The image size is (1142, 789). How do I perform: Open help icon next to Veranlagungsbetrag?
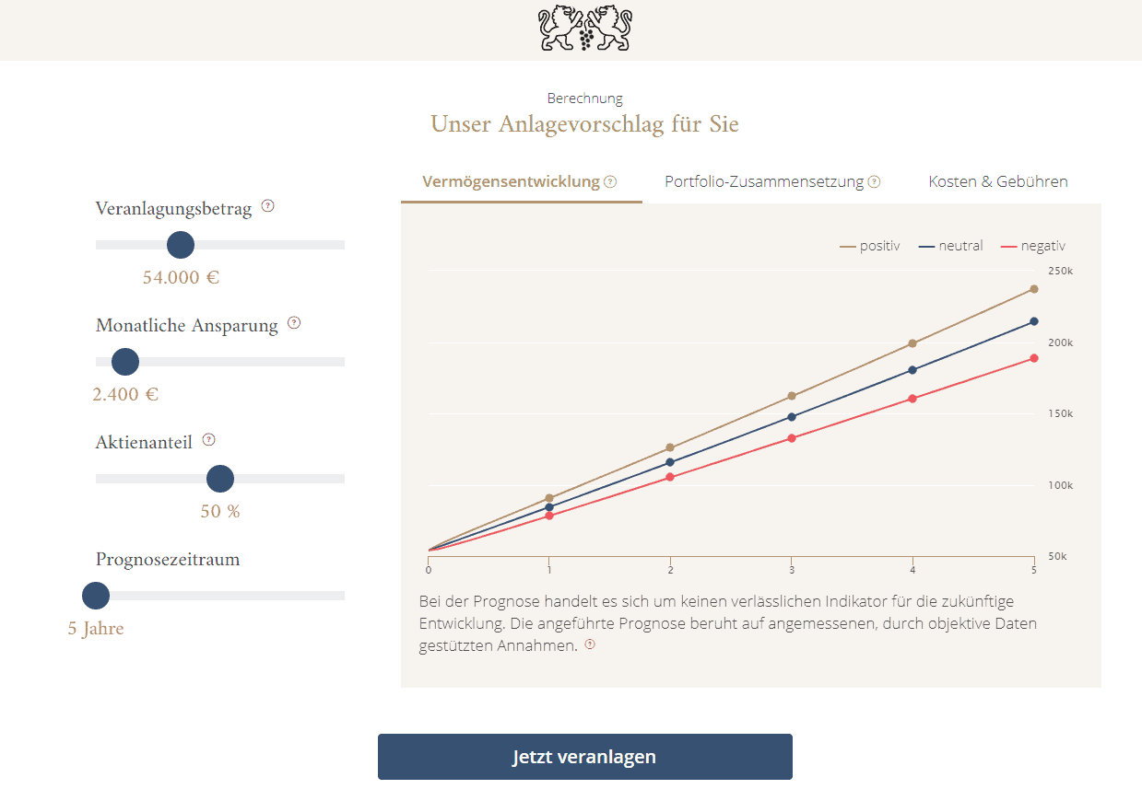[x=267, y=206]
